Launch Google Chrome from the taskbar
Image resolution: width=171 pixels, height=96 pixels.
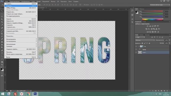pos(29,94)
